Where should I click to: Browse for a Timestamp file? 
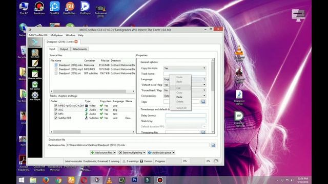(203, 132)
